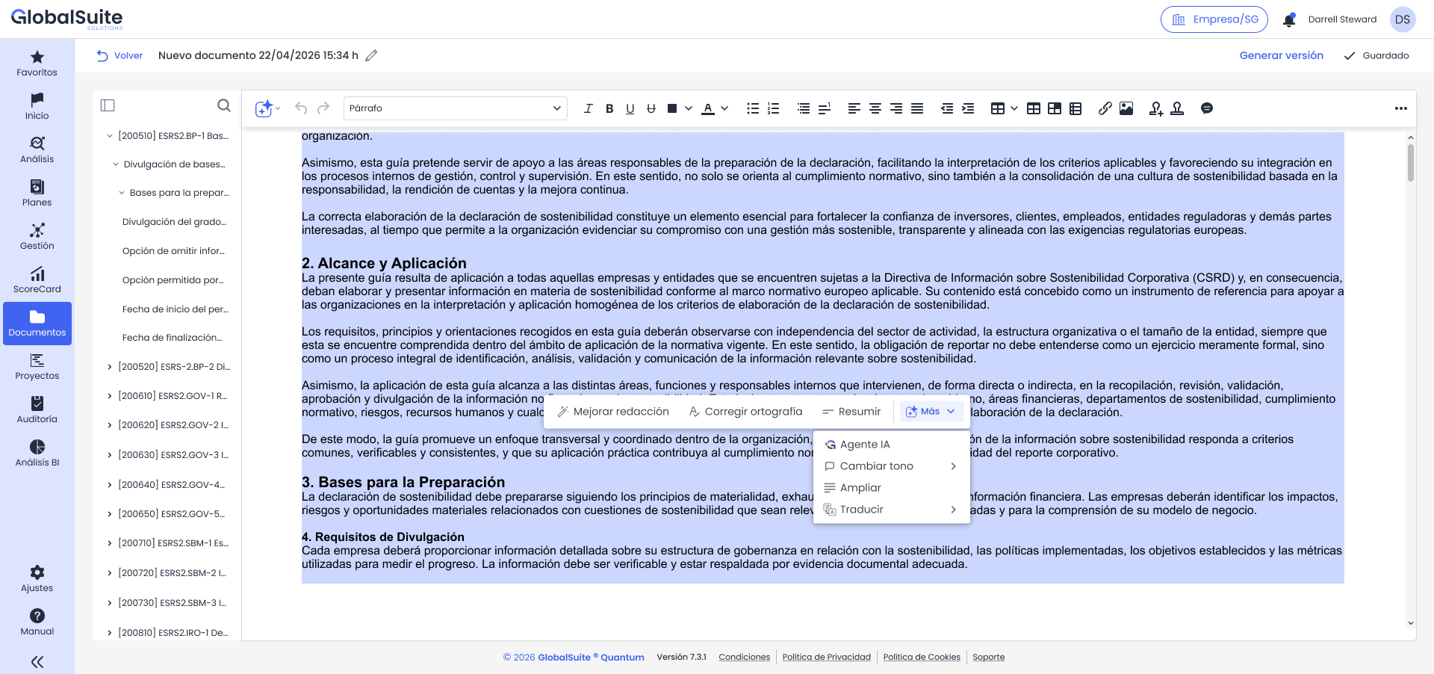Open Favoritos in the sidebar
This screenshot has height=674, width=1434.
point(37,64)
